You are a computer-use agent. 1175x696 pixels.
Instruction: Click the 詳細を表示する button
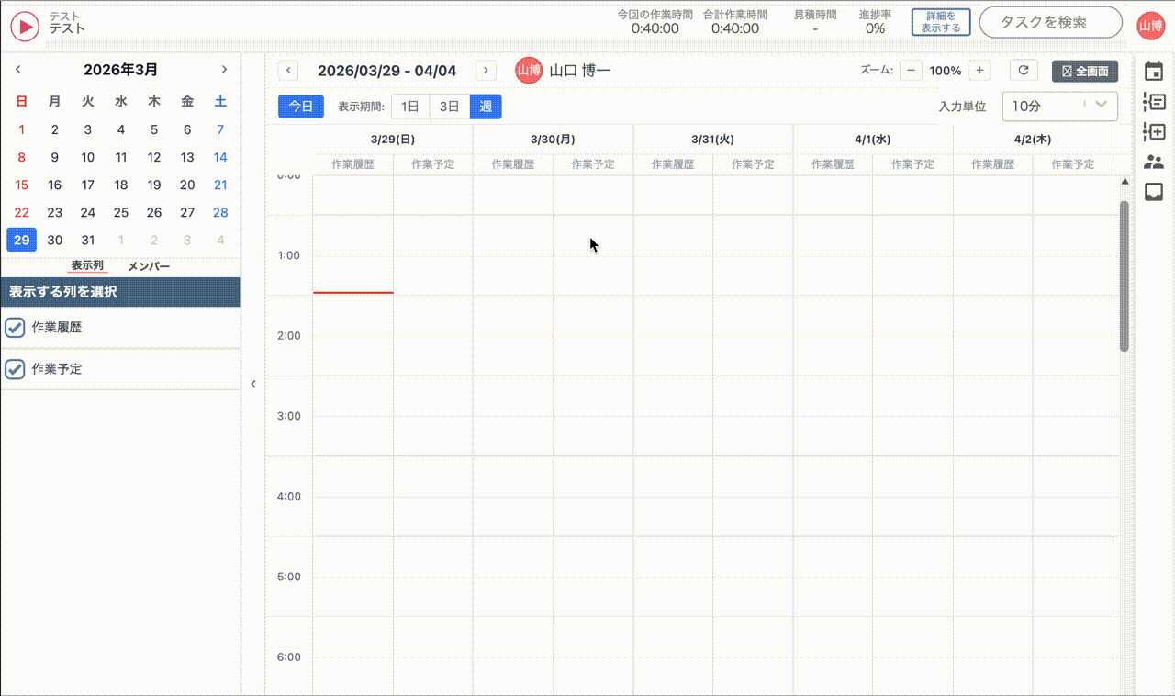941,22
